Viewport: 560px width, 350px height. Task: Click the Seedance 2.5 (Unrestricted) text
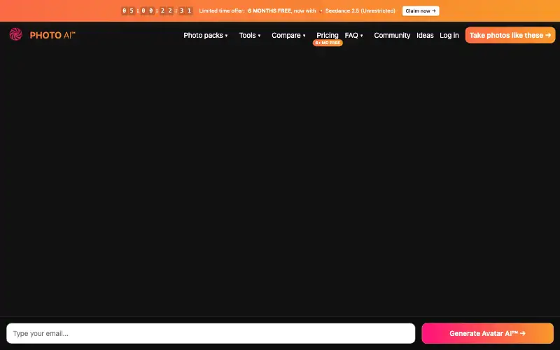(x=360, y=10)
